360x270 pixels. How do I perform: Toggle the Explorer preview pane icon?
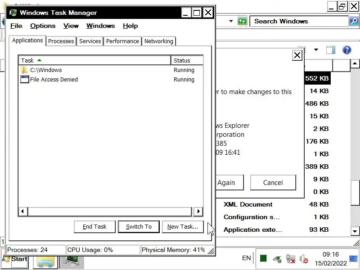[x=331, y=50]
